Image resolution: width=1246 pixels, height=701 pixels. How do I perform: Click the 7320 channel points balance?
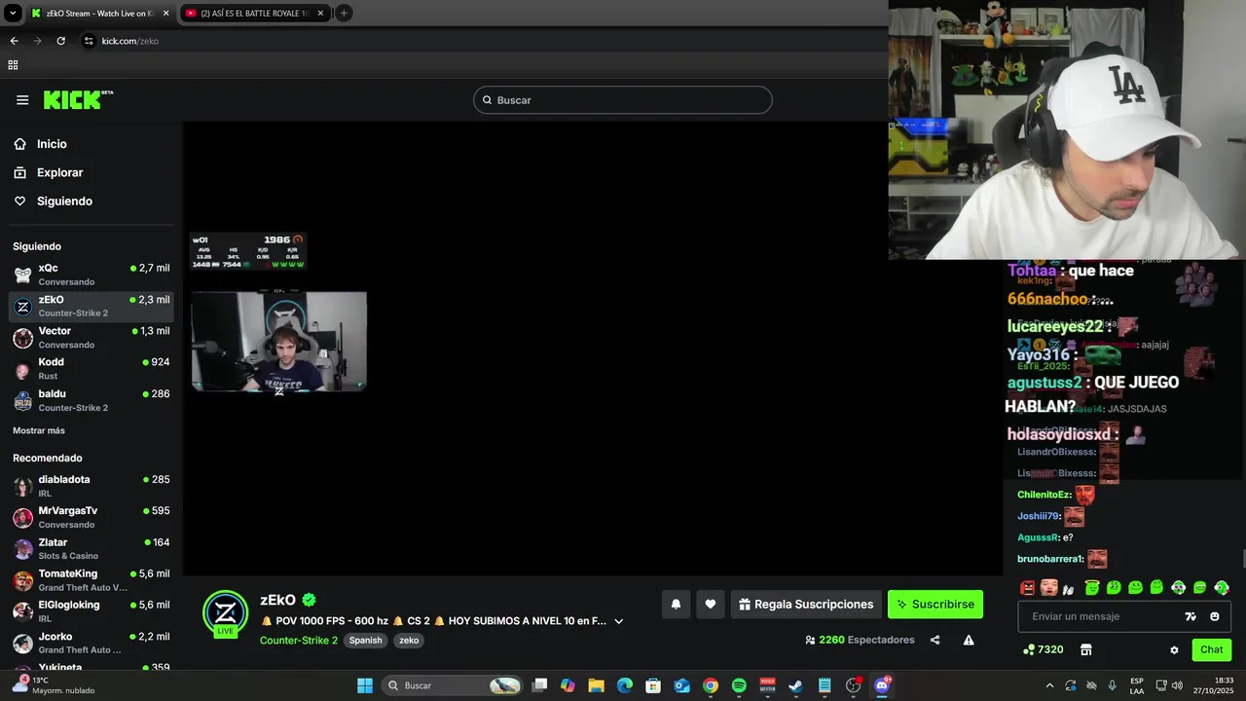pos(1043,649)
